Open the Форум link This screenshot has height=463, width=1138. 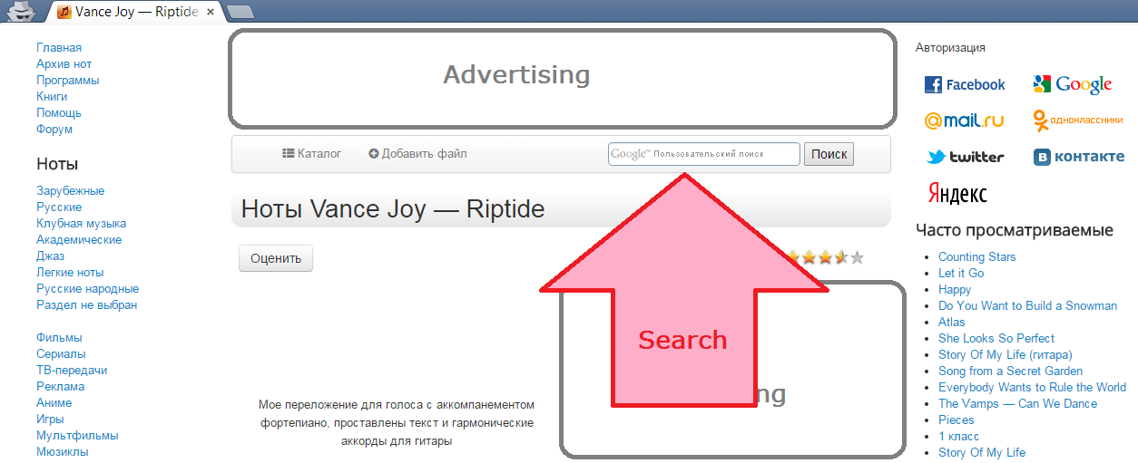tap(54, 130)
